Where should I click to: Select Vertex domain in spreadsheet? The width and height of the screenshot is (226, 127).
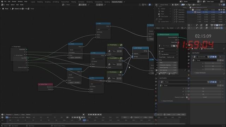163,9
